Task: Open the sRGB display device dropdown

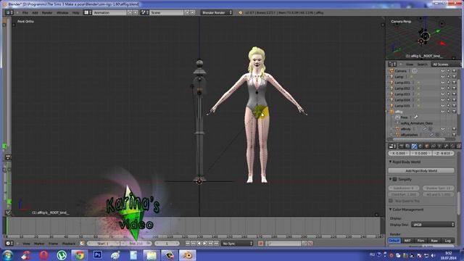Action: (433, 225)
